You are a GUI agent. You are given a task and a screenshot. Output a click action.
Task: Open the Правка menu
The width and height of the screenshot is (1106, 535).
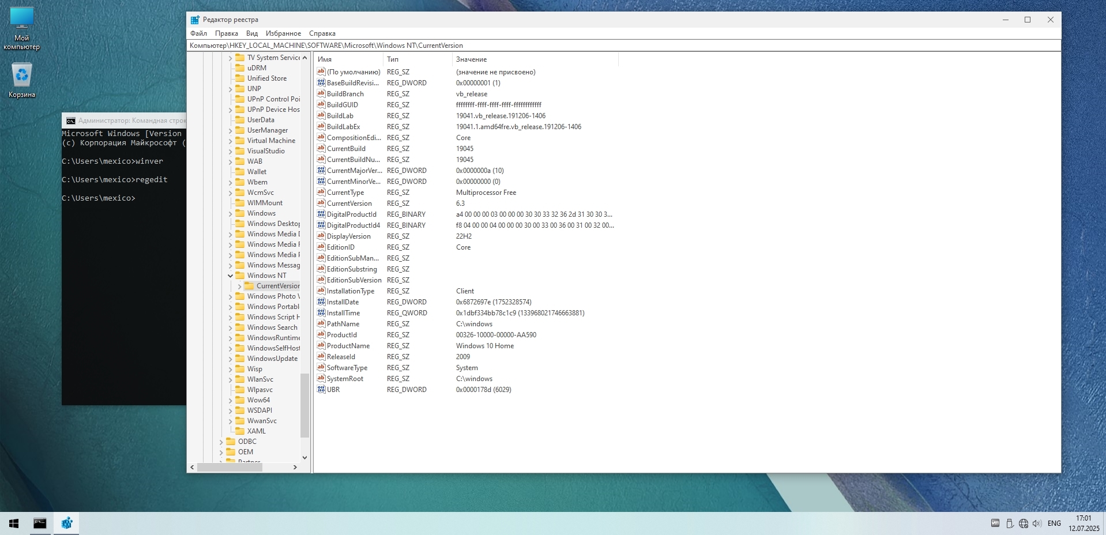pyautogui.click(x=226, y=33)
